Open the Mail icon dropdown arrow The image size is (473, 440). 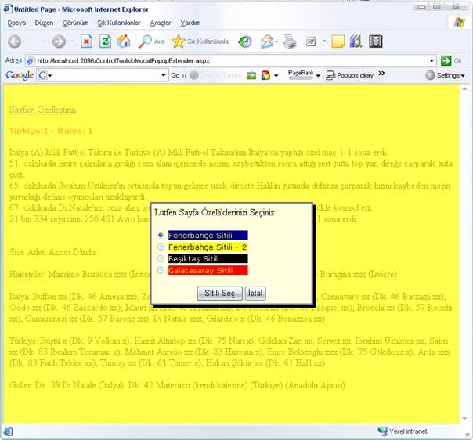[276, 41]
